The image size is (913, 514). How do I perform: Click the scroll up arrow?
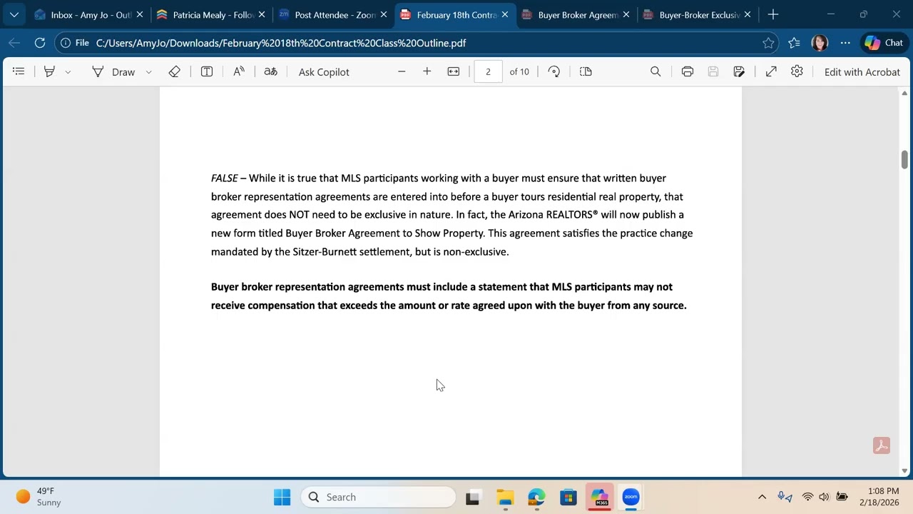point(904,94)
